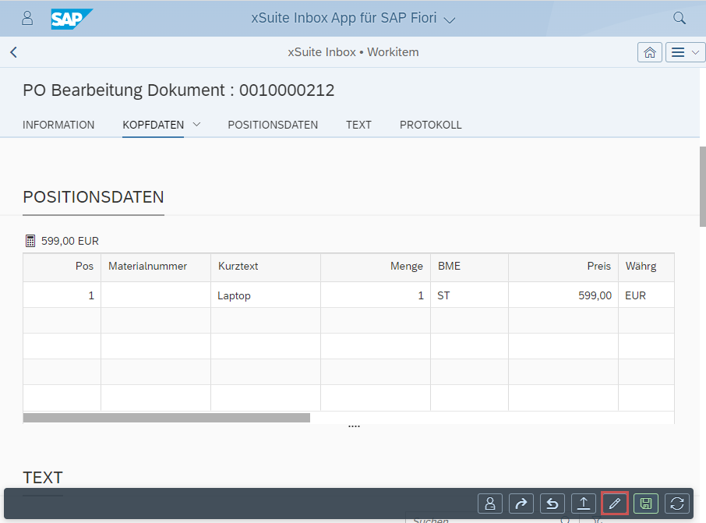Open the profile icon in the top bar
Image resolution: width=706 pixels, height=523 pixels.
[27, 17]
